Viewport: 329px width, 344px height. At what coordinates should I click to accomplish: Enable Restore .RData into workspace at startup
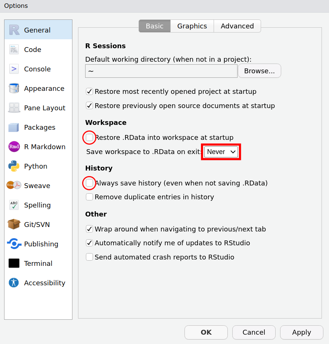[90, 138]
